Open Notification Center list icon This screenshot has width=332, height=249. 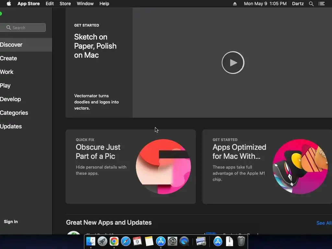(322, 4)
